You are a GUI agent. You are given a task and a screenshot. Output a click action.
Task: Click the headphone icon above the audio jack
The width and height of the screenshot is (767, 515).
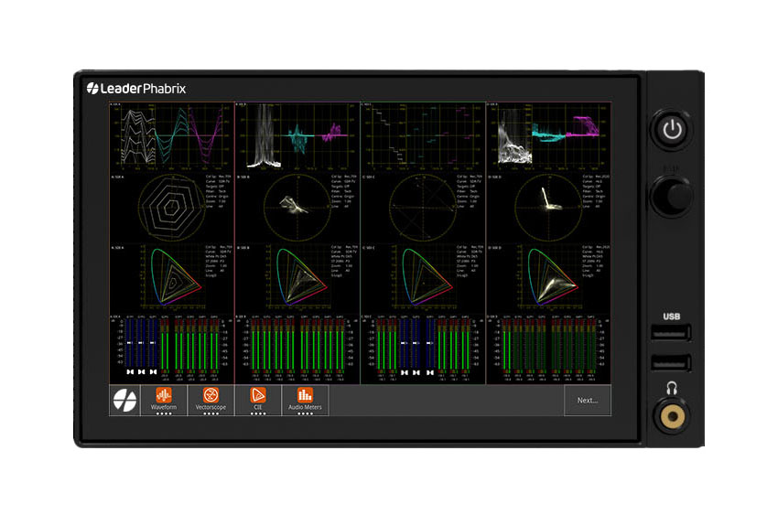click(x=672, y=389)
